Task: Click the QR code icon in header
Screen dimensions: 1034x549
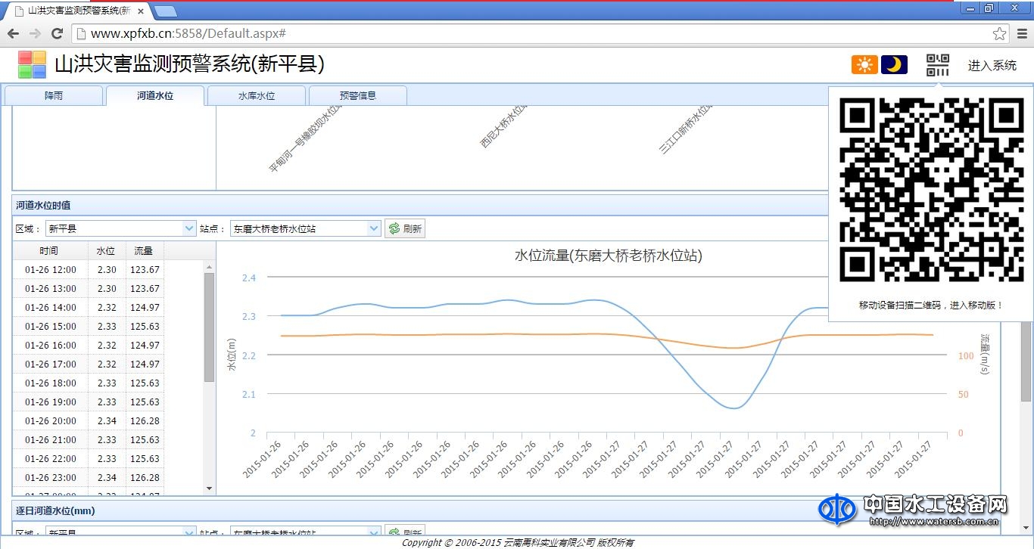Action: 937,65
